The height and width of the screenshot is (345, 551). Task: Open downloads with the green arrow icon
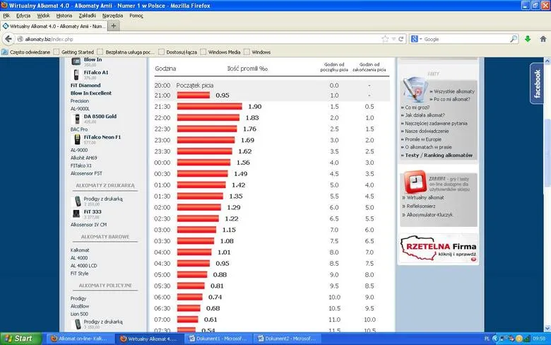(x=528, y=39)
